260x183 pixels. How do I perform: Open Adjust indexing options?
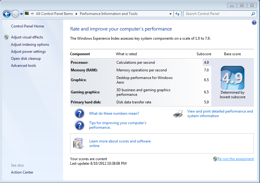click(x=30, y=45)
